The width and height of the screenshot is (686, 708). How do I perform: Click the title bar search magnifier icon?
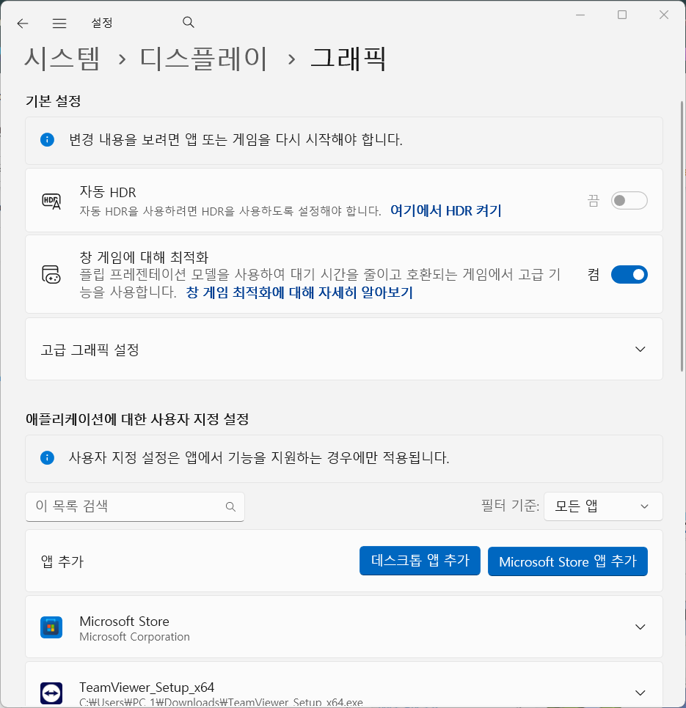pos(188,23)
